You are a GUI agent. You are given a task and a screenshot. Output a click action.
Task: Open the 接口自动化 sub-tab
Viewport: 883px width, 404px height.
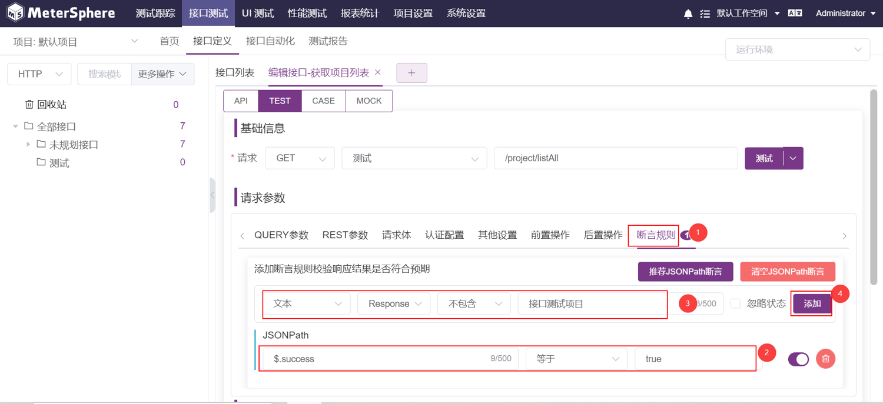tap(270, 41)
